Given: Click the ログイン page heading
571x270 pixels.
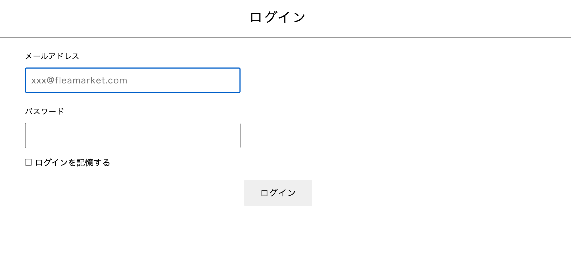Looking at the screenshot, I should (278, 18).
